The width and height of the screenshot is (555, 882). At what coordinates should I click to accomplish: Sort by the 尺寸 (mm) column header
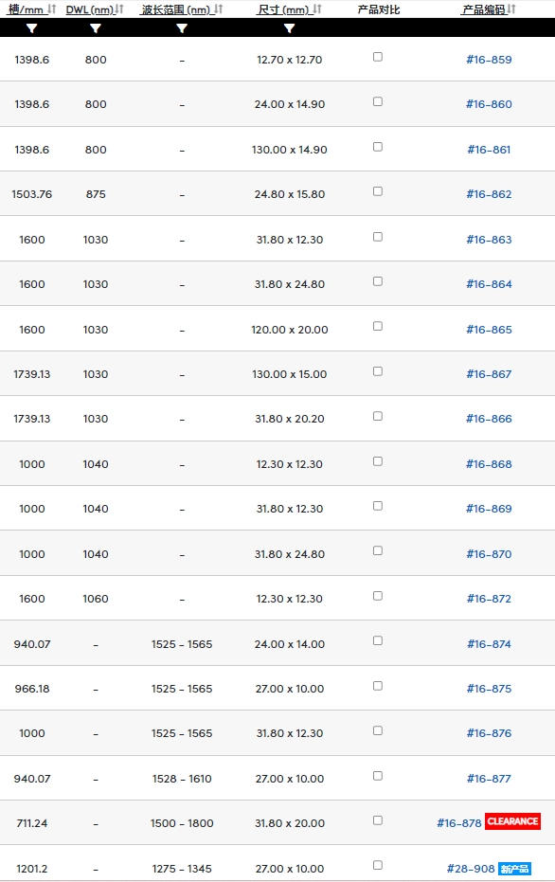(289, 9)
